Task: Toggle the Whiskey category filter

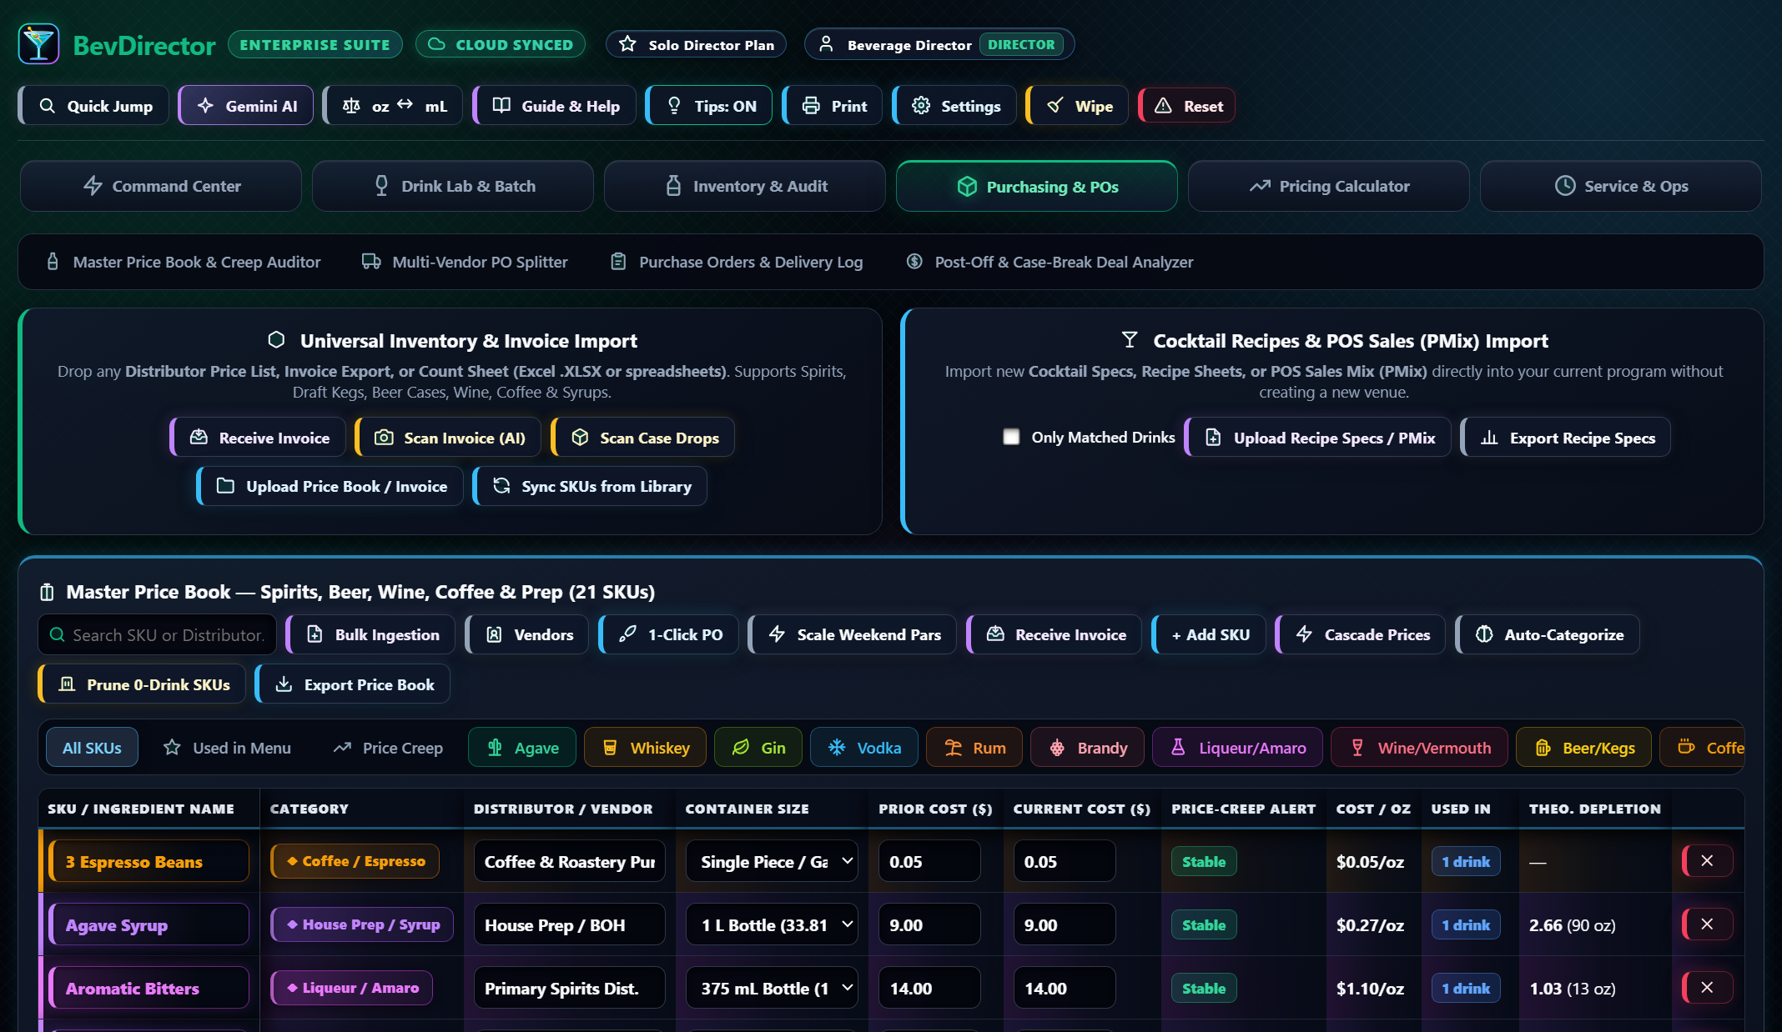Action: coord(645,748)
